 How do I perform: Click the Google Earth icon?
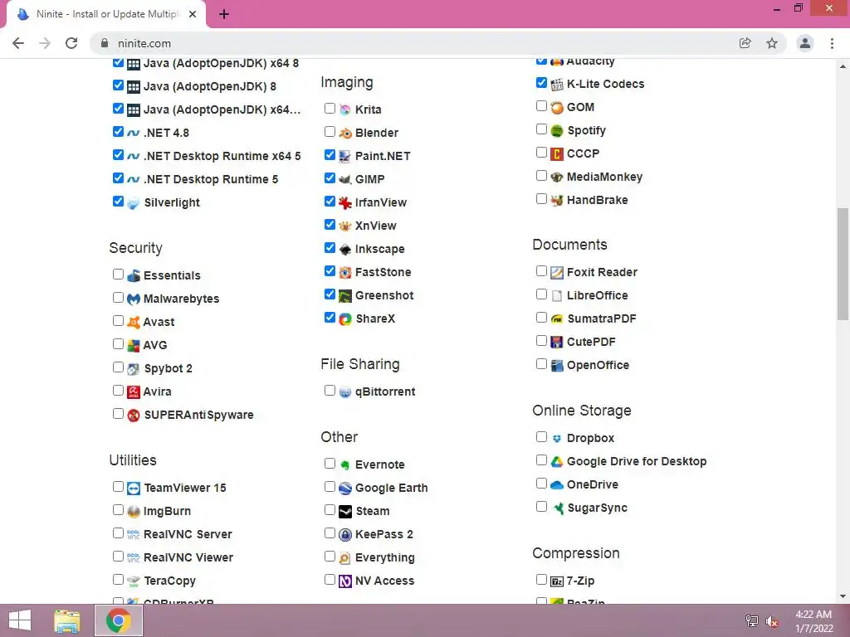(x=344, y=488)
